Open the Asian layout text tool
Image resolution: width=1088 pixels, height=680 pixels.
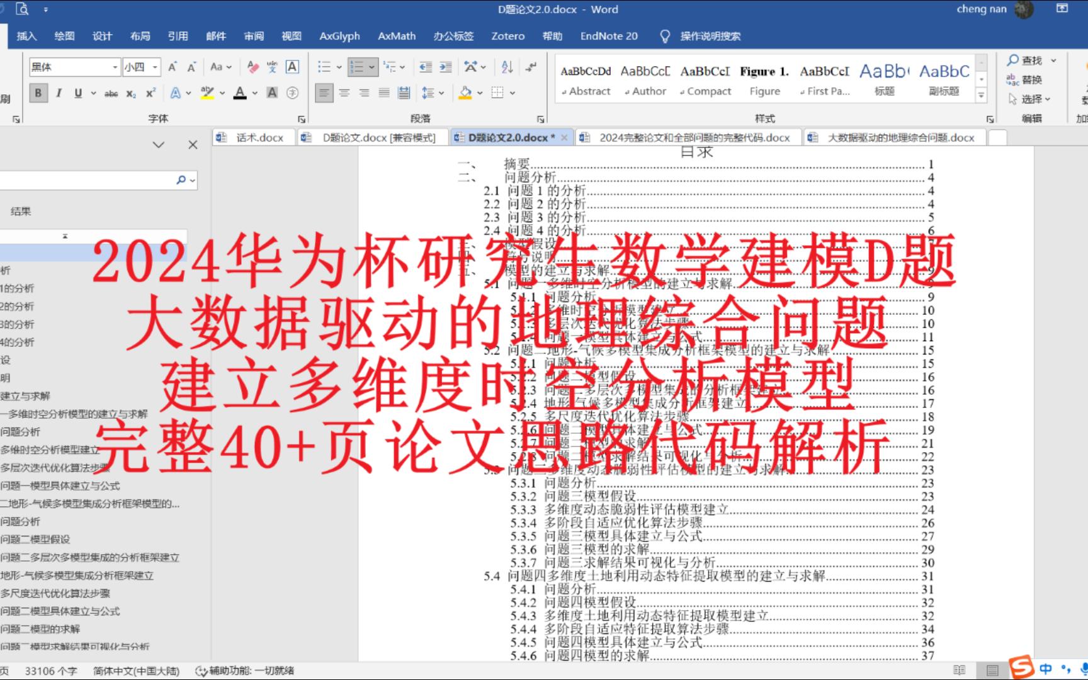pyautogui.click(x=475, y=67)
